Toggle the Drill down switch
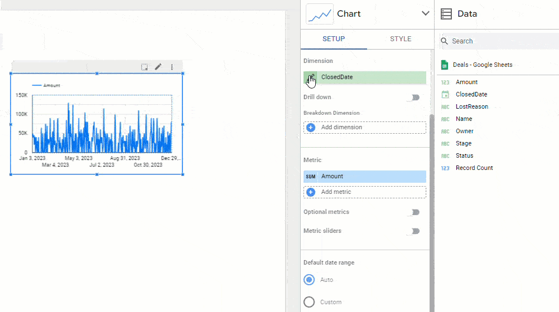 pyautogui.click(x=415, y=97)
